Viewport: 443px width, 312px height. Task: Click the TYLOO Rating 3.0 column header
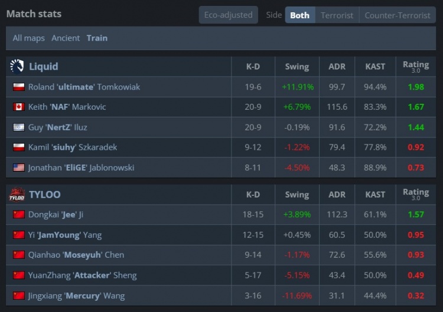[x=415, y=195]
